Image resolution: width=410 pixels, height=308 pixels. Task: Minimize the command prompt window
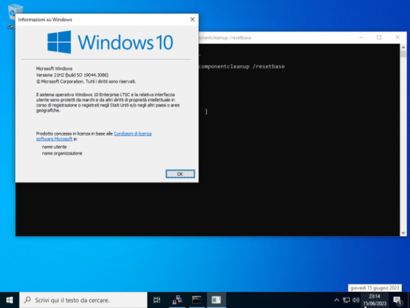coord(361,38)
